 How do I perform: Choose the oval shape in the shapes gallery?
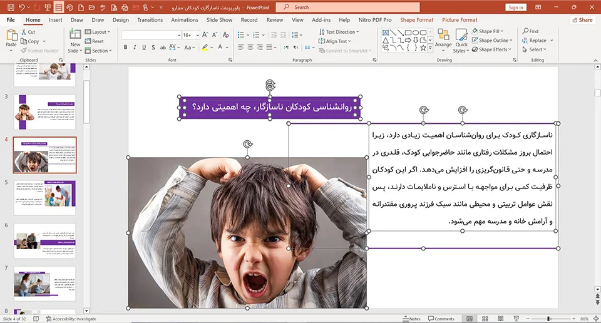416,33
